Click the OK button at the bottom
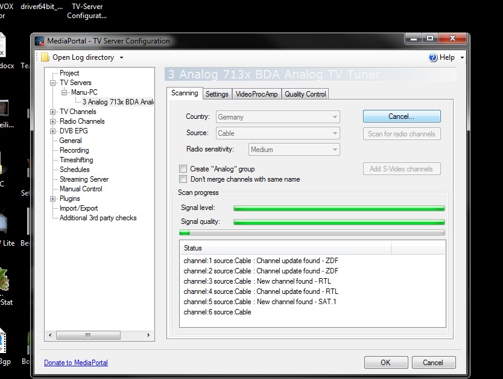Screen dimensions: 503x379 pyautogui.click(x=385, y=363)
